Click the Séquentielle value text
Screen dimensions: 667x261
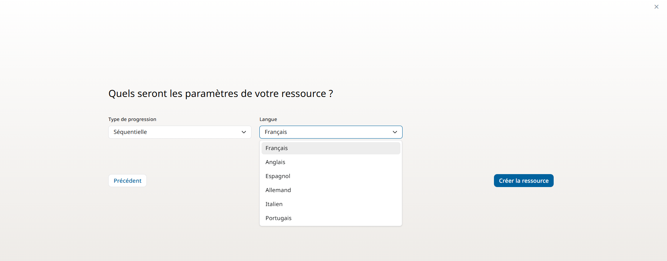pyautogui.click(x=130, y=132)
